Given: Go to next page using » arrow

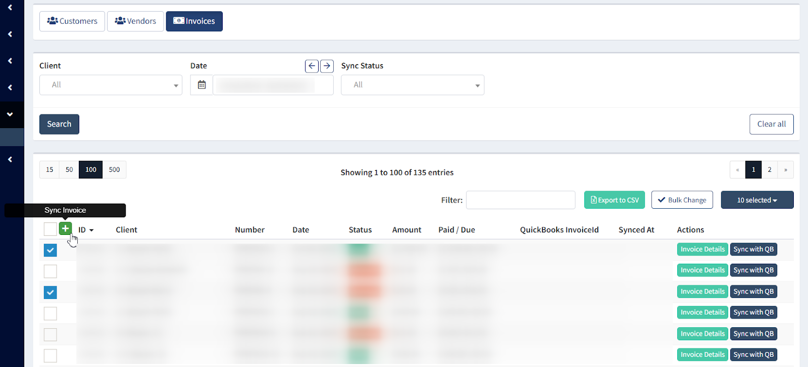Looking at the screenshot, I should coord(785,170).
